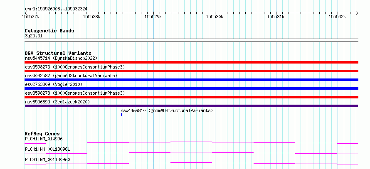Click the red esv3598278 variant bar
The image size is (370, 169).
point(191,97)
